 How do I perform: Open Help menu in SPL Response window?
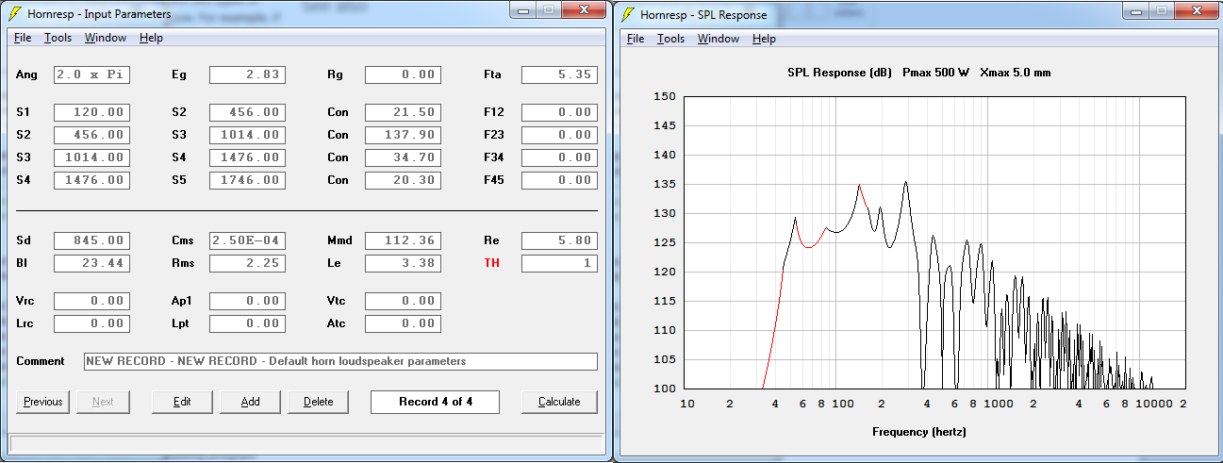[764, 39]
